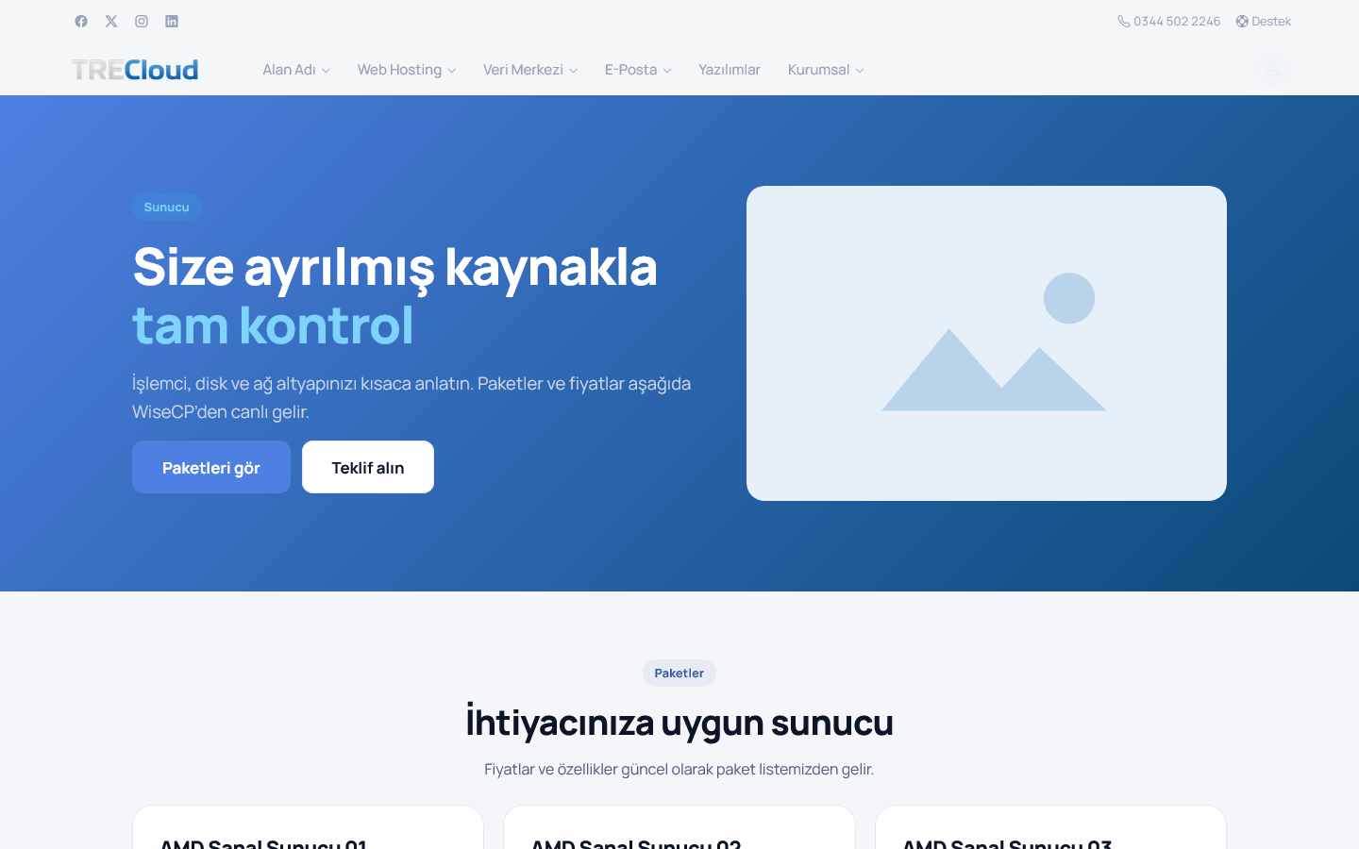The height and width of the screenshot is (849, 1359).
Task: Open the Instagram social icon
Action: click(142, 21)
